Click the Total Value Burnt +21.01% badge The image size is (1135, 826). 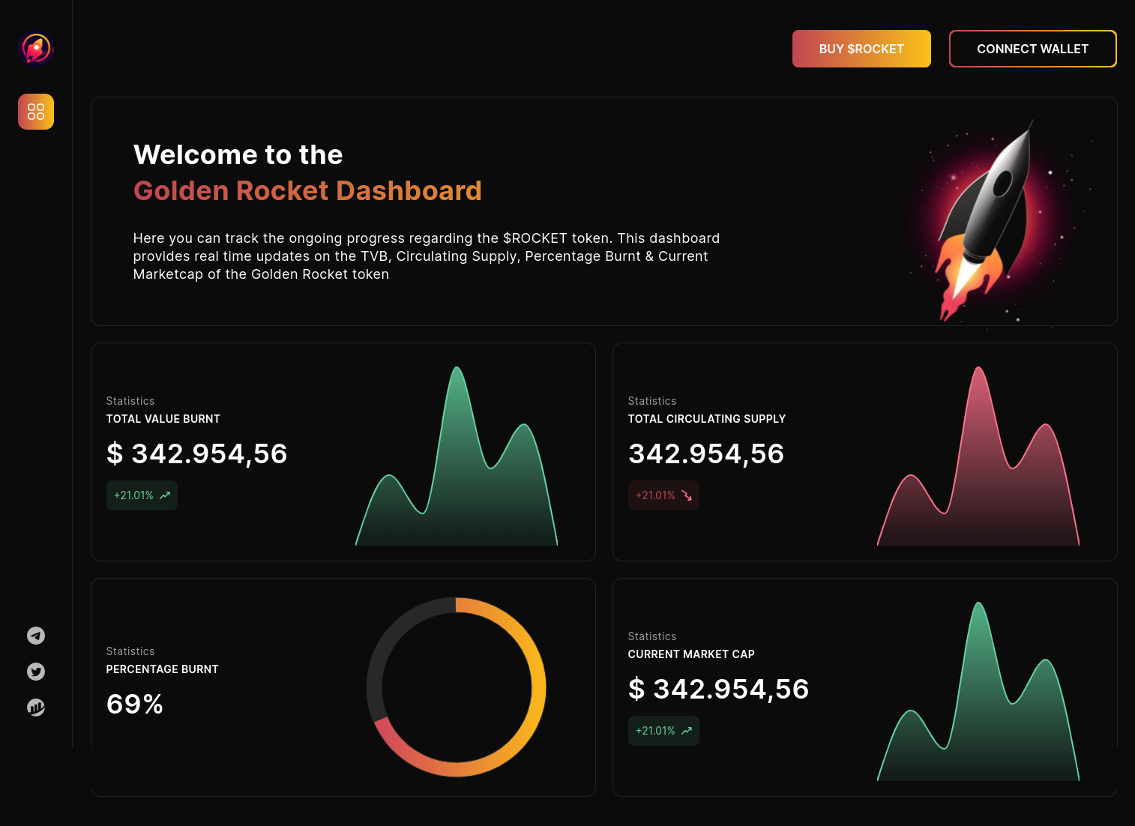pyautogui.click(x=142, y=495)
